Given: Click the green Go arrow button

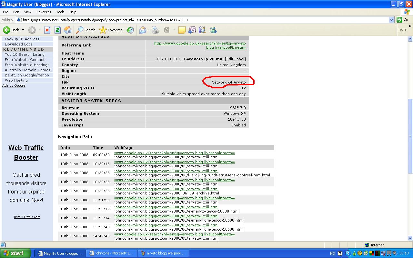Looking at the screenshot, I should 399,20.
